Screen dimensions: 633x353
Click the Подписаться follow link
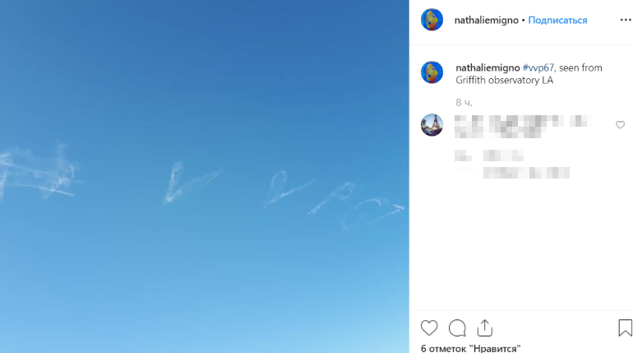[x=557, y=21]
